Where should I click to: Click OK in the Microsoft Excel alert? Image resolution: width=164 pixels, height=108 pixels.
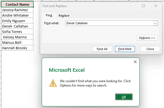click(124, 97)
